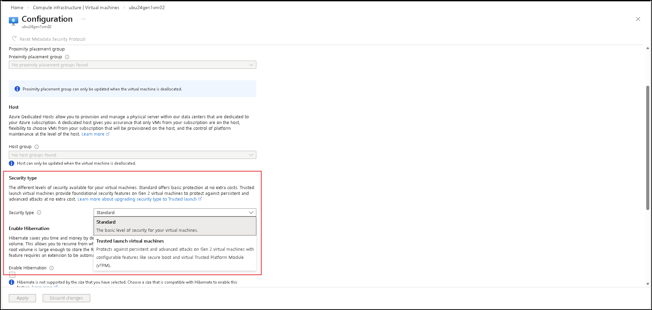
Task: Click the virtual machine Configuration icon
Action: (x=14, y=21)
